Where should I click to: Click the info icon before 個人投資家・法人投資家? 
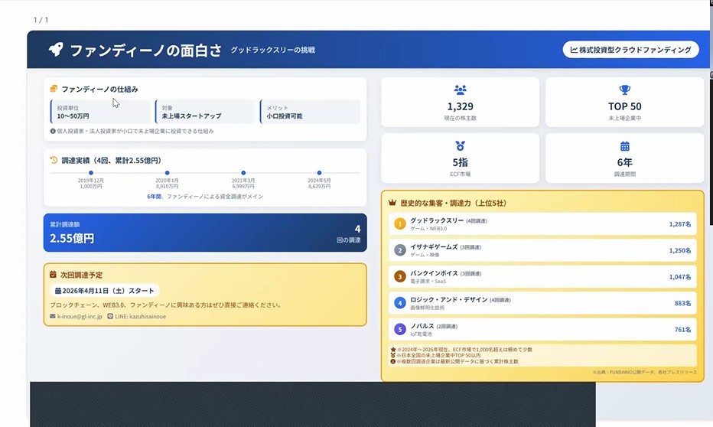tap(53, 131)
